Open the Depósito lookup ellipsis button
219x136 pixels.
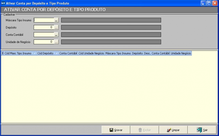56,27
